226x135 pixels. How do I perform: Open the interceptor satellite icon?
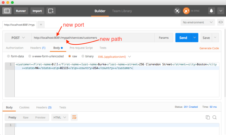coord(177,11)
